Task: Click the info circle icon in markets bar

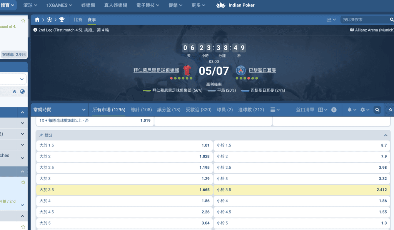Action: (x=334, y=110)
